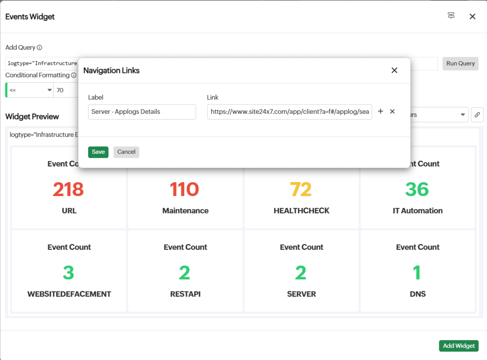Remove the navigation link row with X icon
This screenshot has height=360, width=487.
click(392, 111)
